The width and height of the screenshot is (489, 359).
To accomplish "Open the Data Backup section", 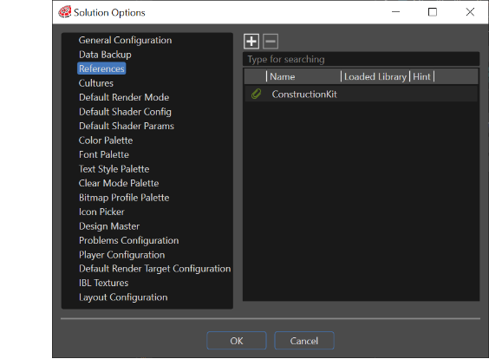I will (x=105, y=55).
